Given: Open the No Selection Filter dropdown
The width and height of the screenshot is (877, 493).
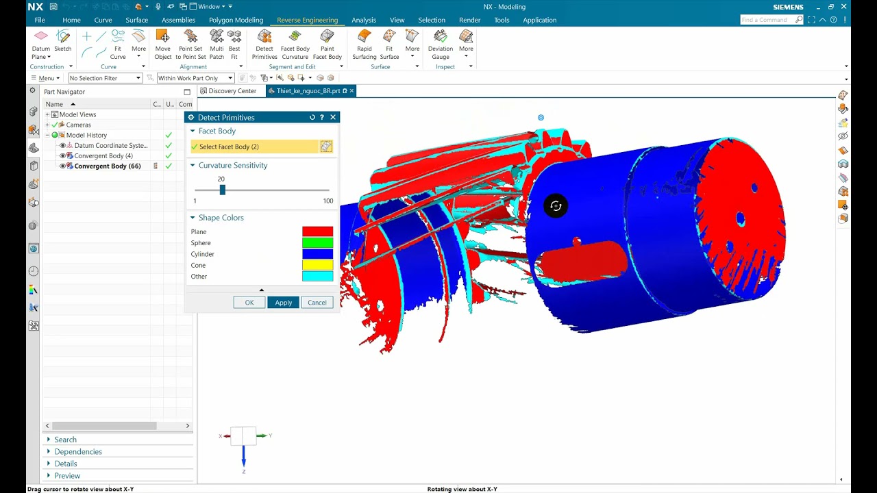Looking at the screenshot, I should point(105,78).
